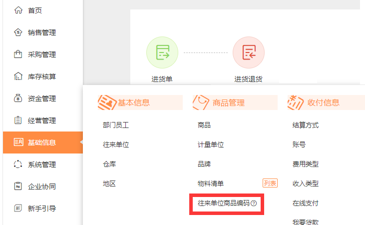Image resolution: width=365 pixels, height=225 pixels.
Task: Click the circular icon for 系统管理
Action: [18, 164]
